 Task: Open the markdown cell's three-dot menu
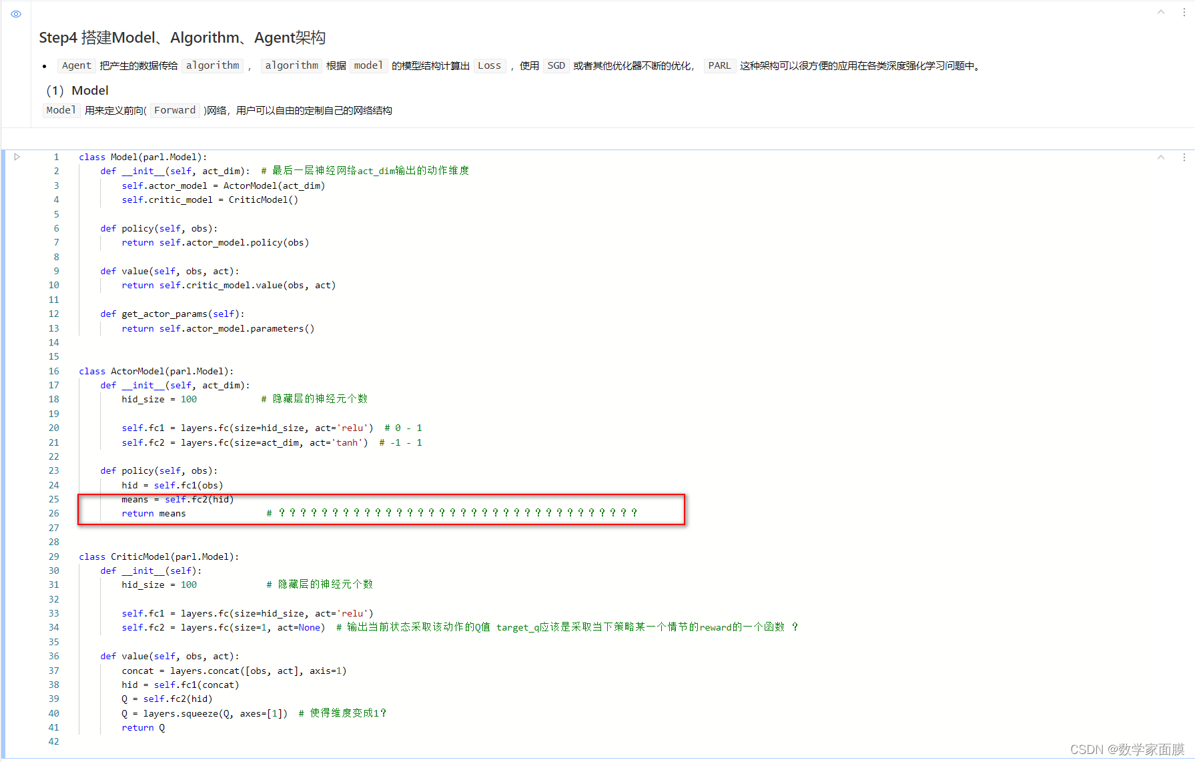[x=1184, y=12]
